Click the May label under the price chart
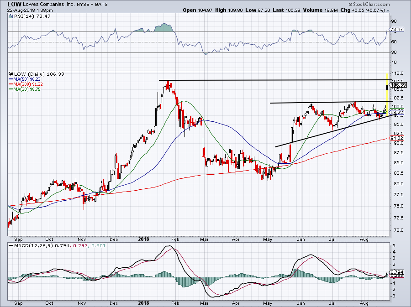The image size is (411, 307). [267, 239]
